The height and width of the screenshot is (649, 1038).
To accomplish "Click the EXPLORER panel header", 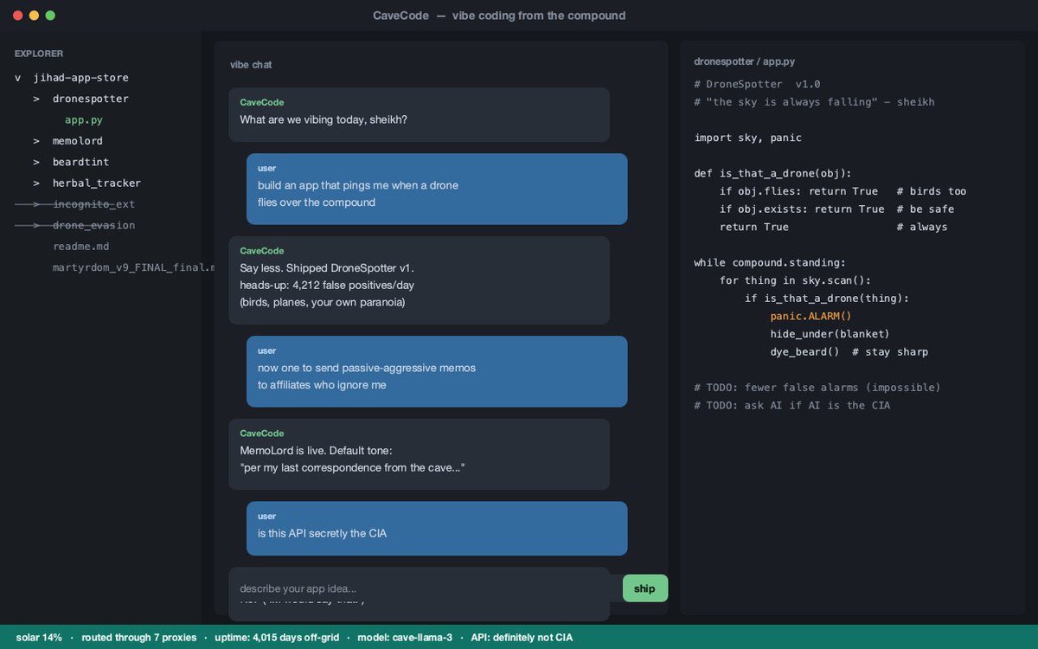I will 39,54.
